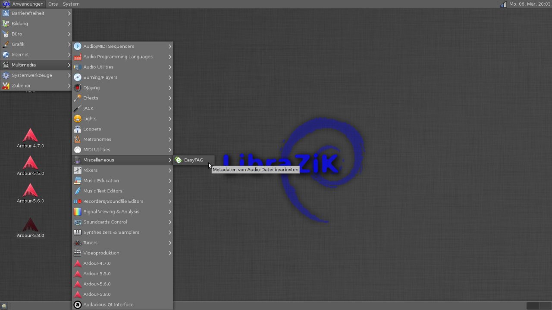Click the JACK plug icon
The height and width of the screenshot is (310, 552).
pos(78,108)
